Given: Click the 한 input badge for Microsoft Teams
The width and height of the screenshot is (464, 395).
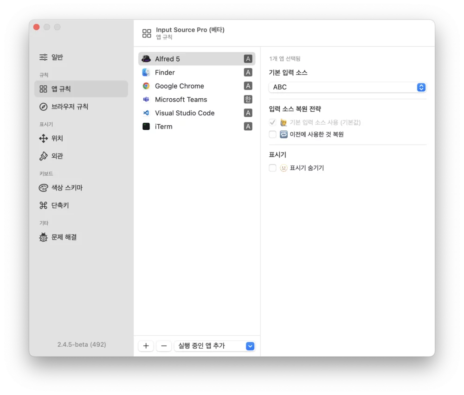Looking at the screenshot, I should (x=248, y=99).
